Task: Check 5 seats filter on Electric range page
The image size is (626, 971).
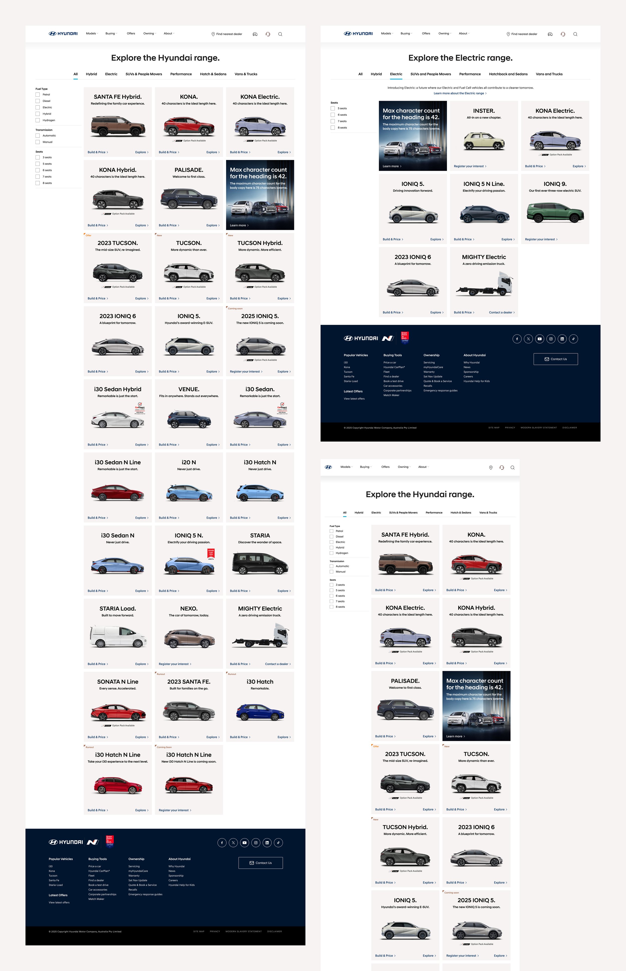Action: coord(333,108)
